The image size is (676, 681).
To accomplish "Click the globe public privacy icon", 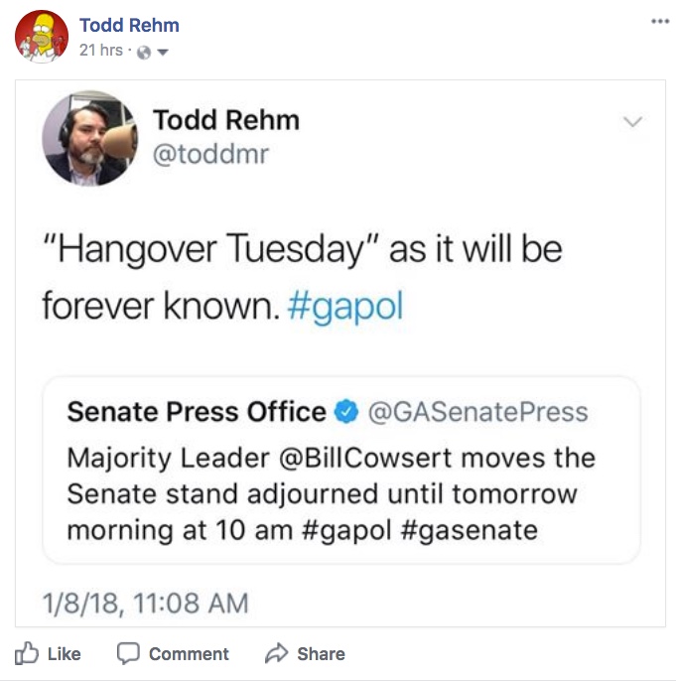I will click(144, 53).
